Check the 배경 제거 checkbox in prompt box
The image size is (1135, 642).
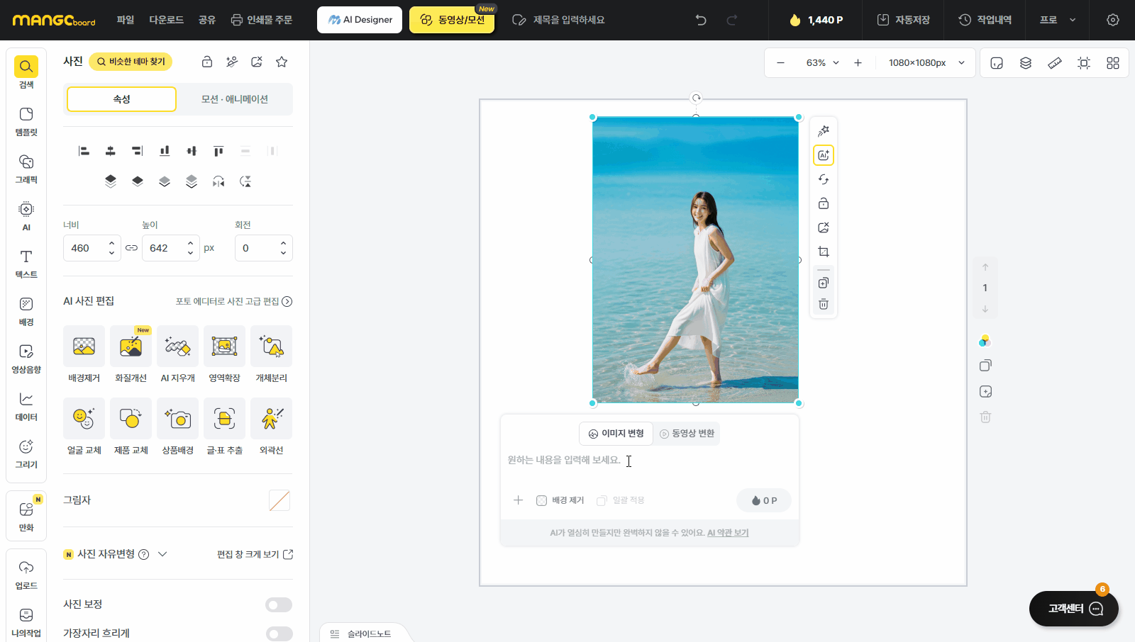[x=542, y=500]
